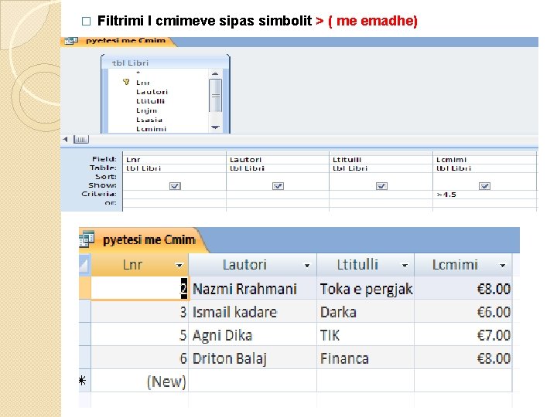Image resolution: width=557 pixels, height=417 pixels.
Task: Select Lautori field in tbl Libri list
Action: (x=152, y=92)
